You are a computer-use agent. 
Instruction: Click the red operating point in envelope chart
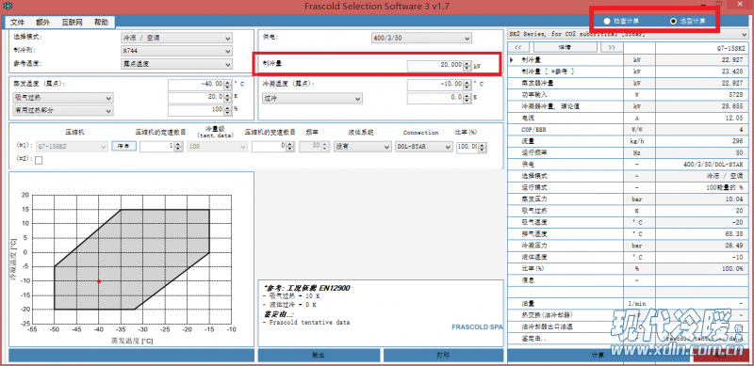point(99,281)
